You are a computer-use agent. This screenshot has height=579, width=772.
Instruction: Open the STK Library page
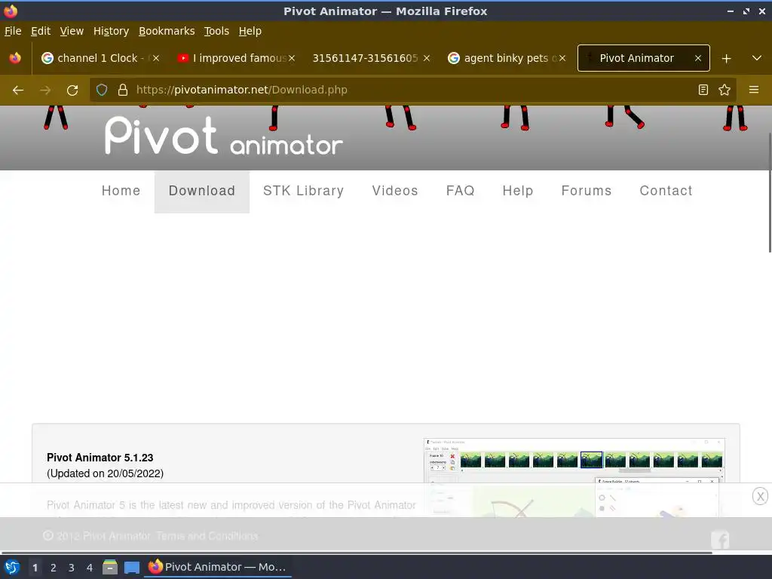303,191
